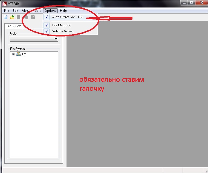The image size is (208, 173).
Task: Click the greyed Paste clipboard icon
Action: 33,17
